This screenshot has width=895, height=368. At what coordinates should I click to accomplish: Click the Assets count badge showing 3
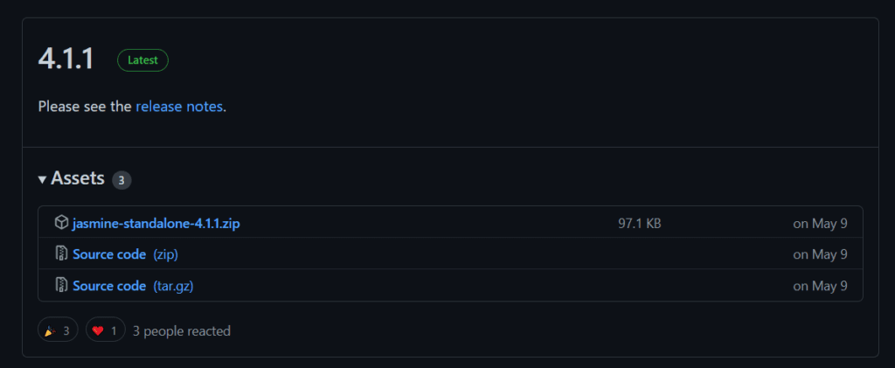pyautogui.click(x=121, y=180)
